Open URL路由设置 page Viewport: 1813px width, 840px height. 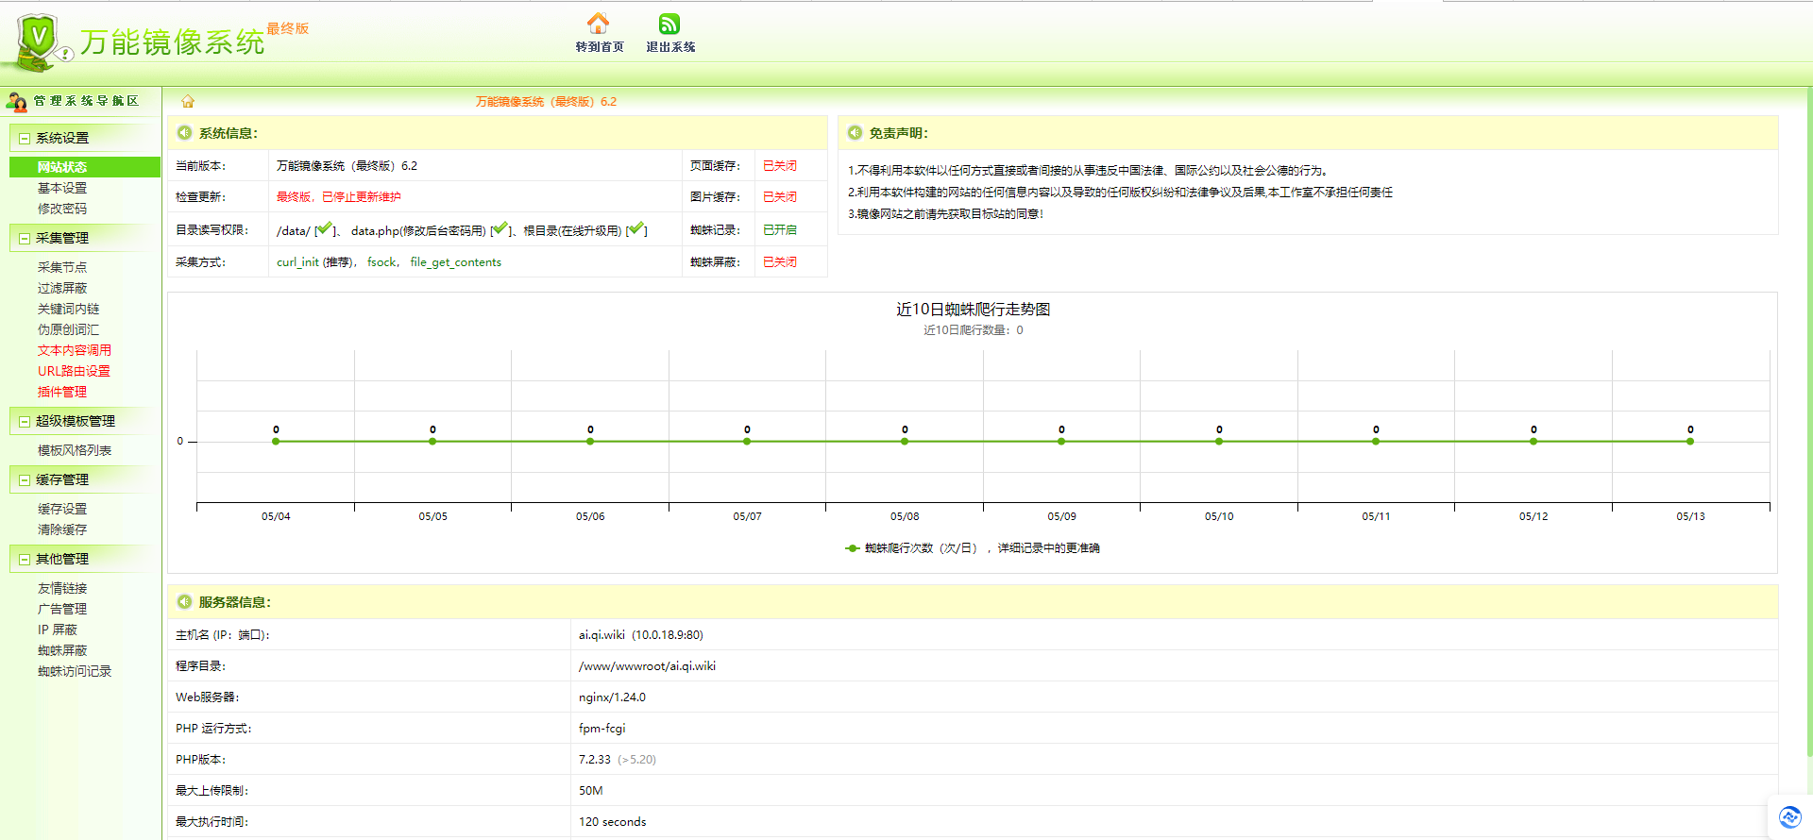(x=74, y=371)
